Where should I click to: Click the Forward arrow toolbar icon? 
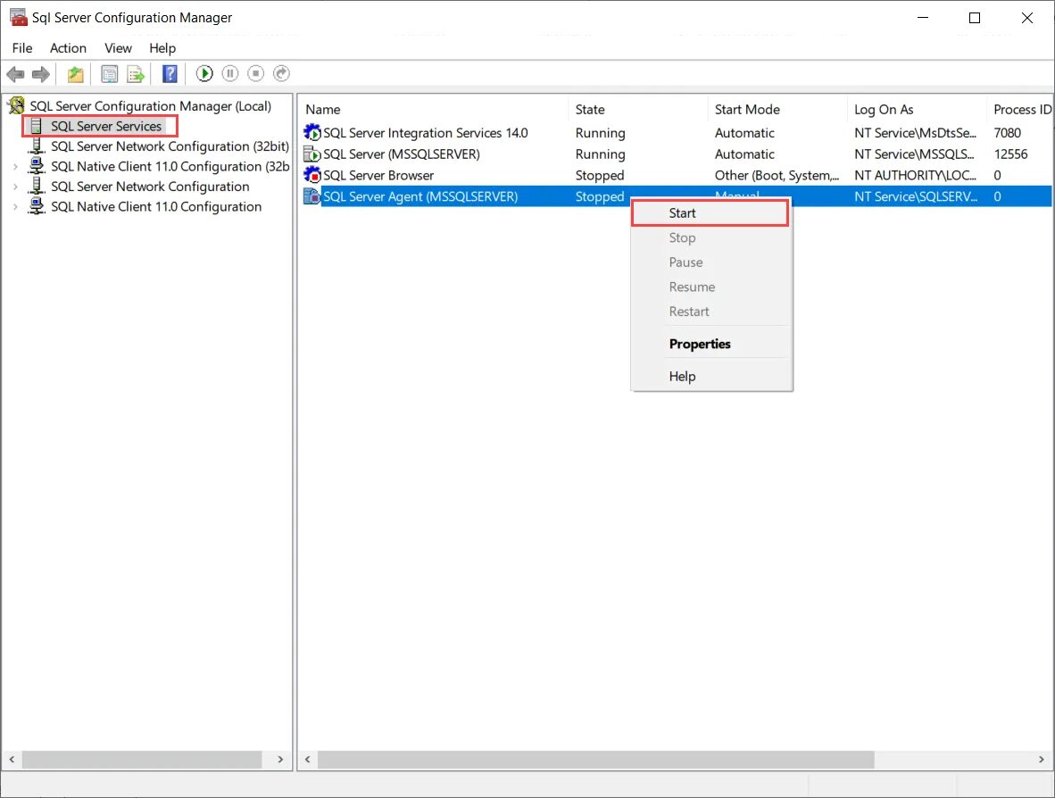41,74
